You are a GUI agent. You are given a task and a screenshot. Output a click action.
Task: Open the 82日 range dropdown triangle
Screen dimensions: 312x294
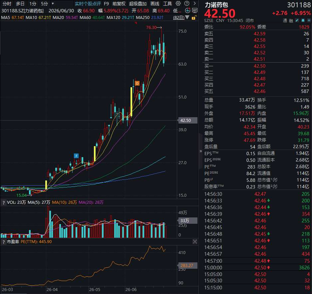point(187,18)
